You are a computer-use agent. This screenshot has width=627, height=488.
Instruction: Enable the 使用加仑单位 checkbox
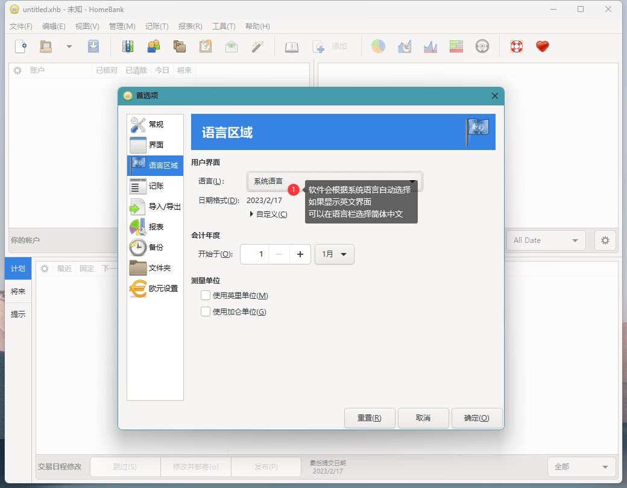pos(206,311)
